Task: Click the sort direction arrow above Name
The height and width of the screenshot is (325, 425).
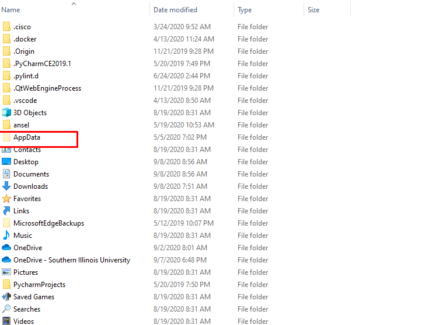Action: click(x=74, y=4)
